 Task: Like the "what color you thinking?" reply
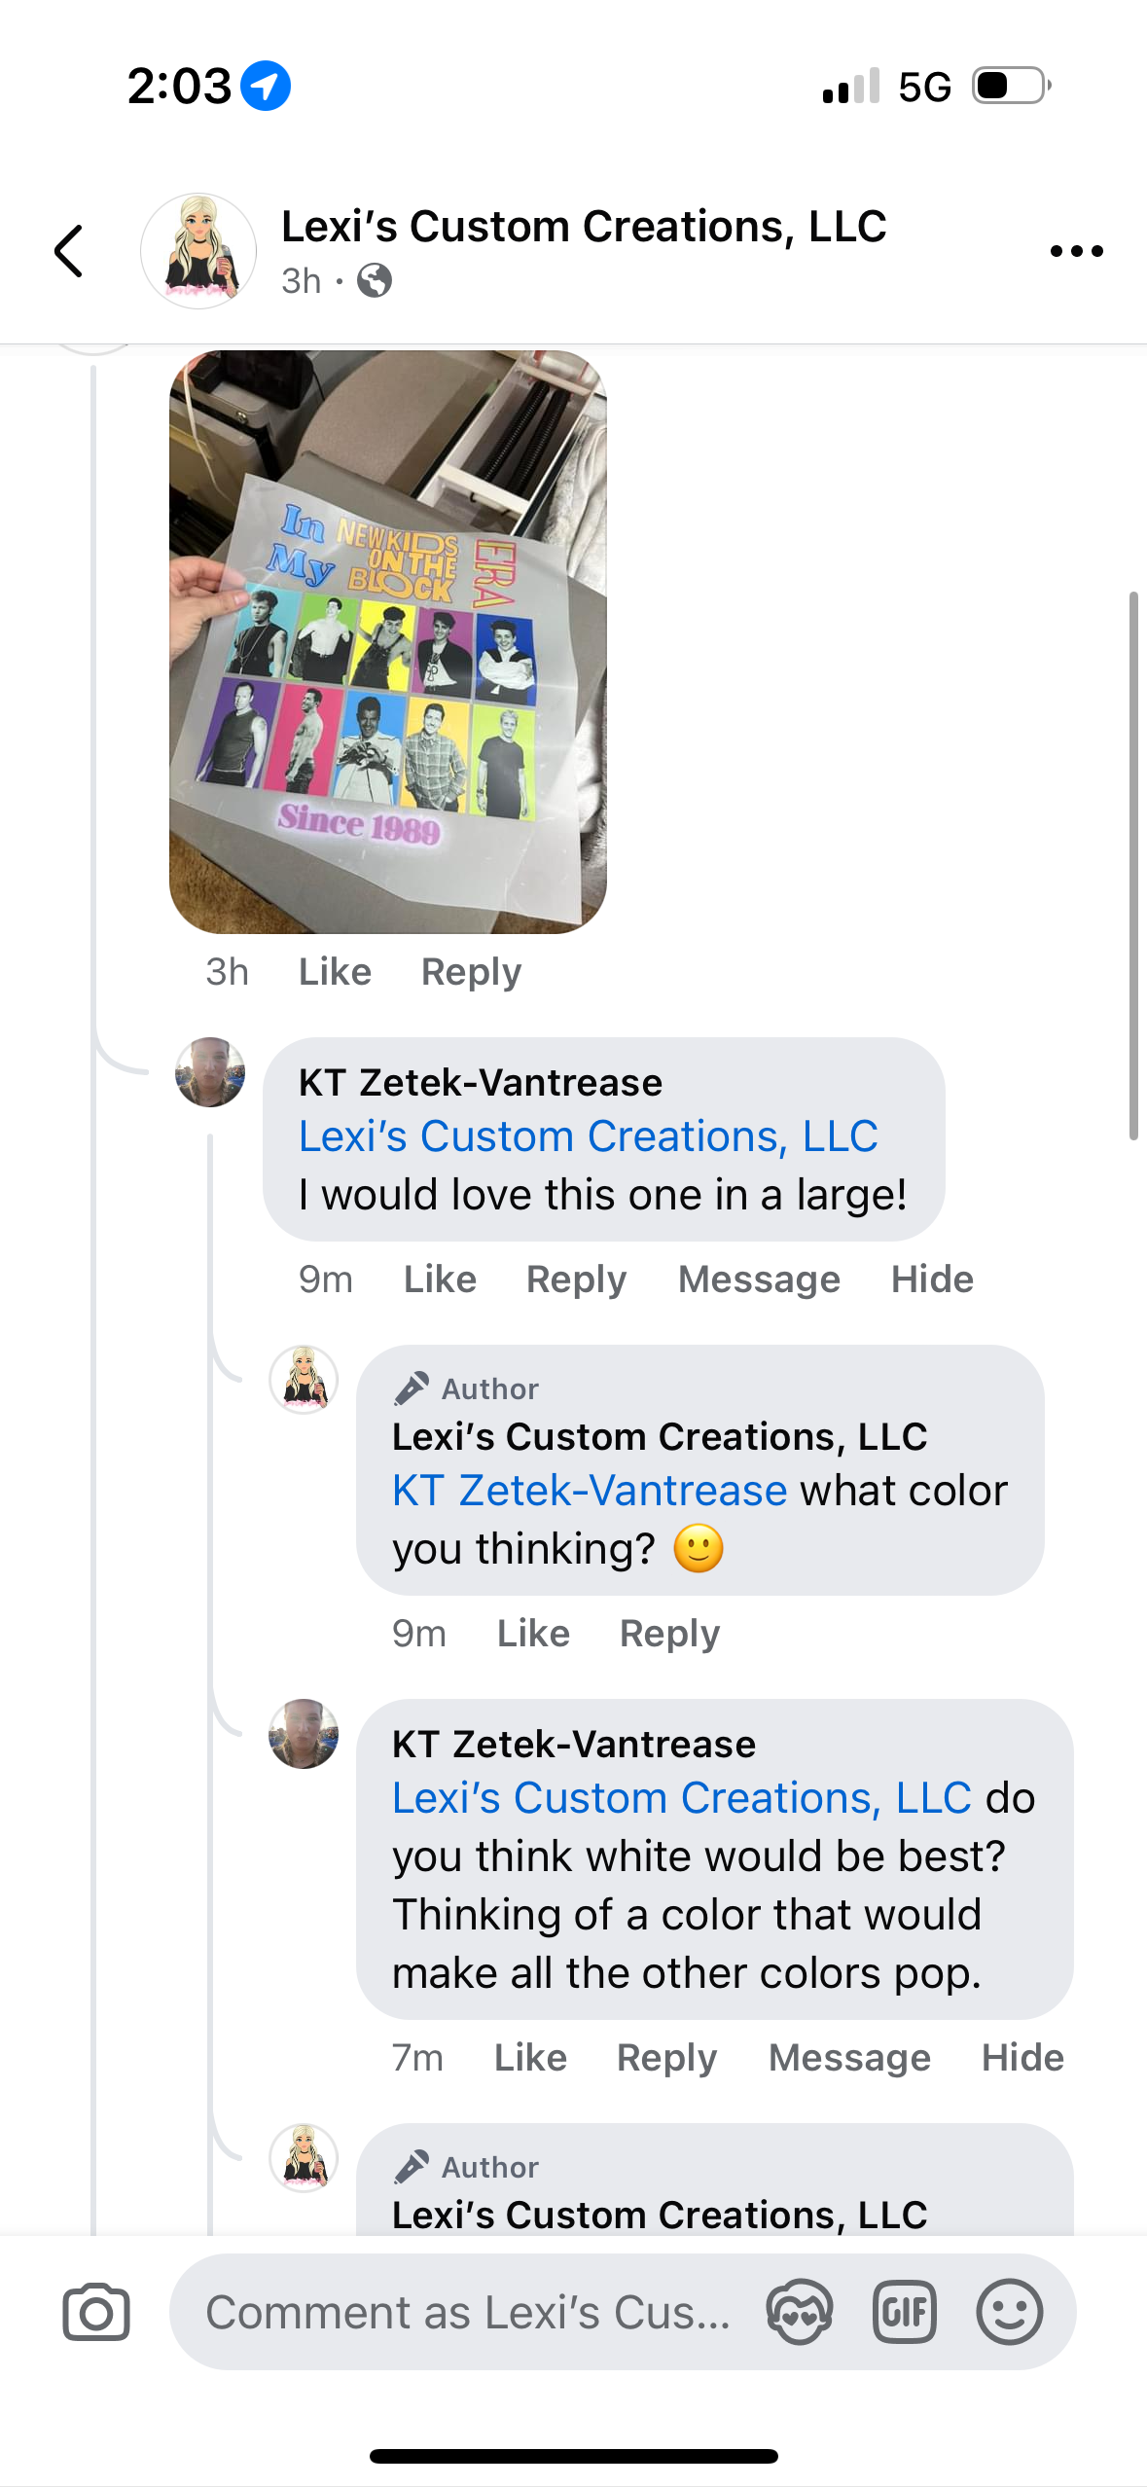point(533,1634)
